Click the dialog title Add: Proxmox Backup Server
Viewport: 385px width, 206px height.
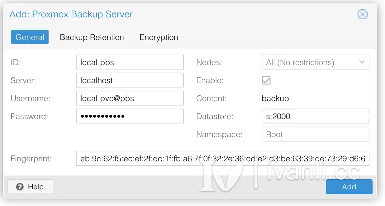click(x=71, y=14)
